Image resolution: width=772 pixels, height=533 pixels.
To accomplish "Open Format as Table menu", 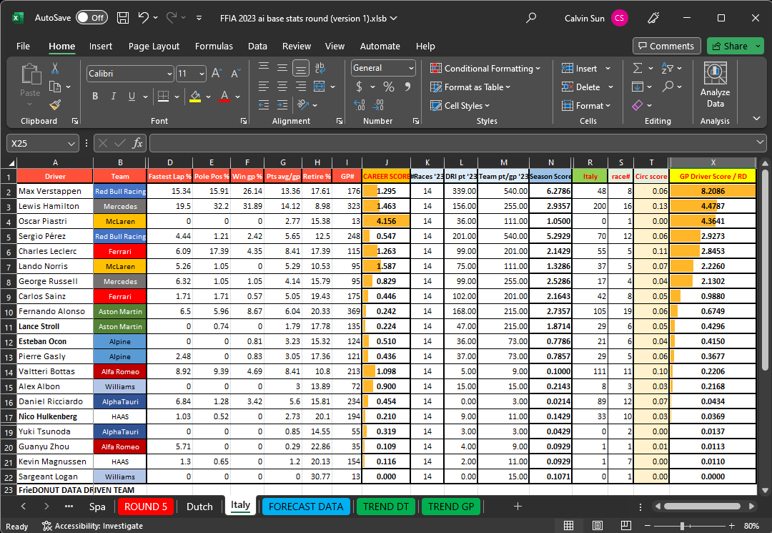I will [470, 87].
